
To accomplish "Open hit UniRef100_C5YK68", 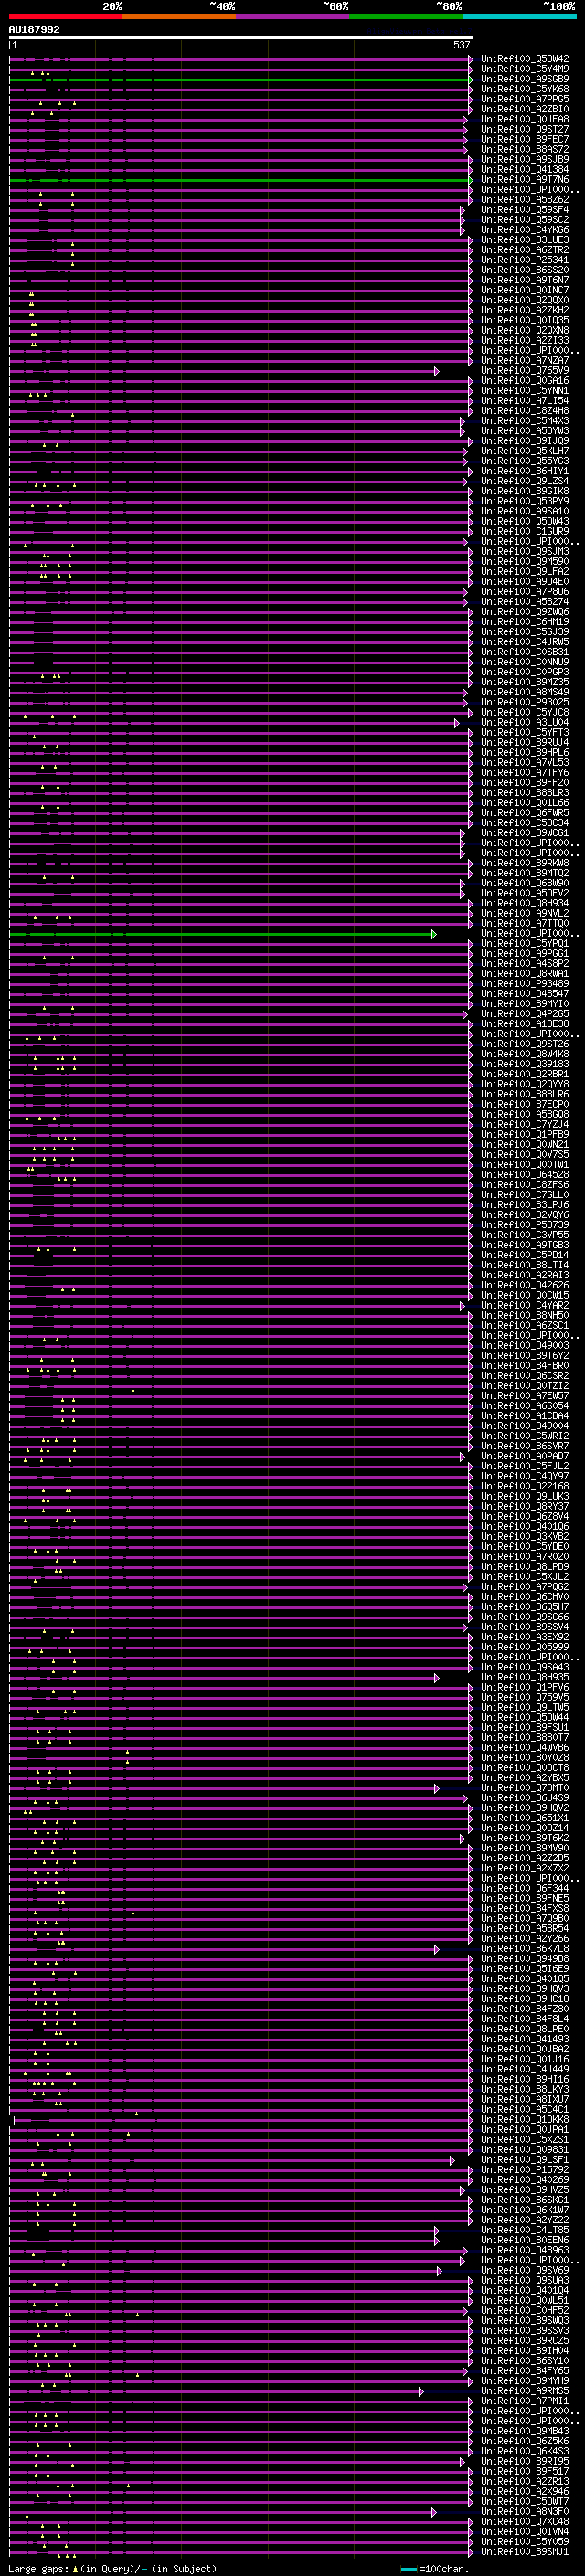I will coord(525,89).
